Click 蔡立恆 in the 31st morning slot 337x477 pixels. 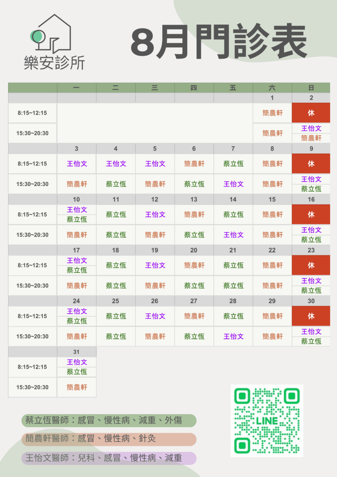click(77, 372)
